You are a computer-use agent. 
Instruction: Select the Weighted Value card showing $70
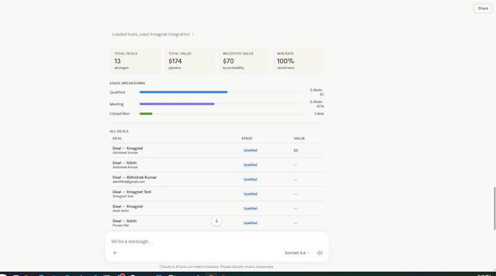coord(244,61)
